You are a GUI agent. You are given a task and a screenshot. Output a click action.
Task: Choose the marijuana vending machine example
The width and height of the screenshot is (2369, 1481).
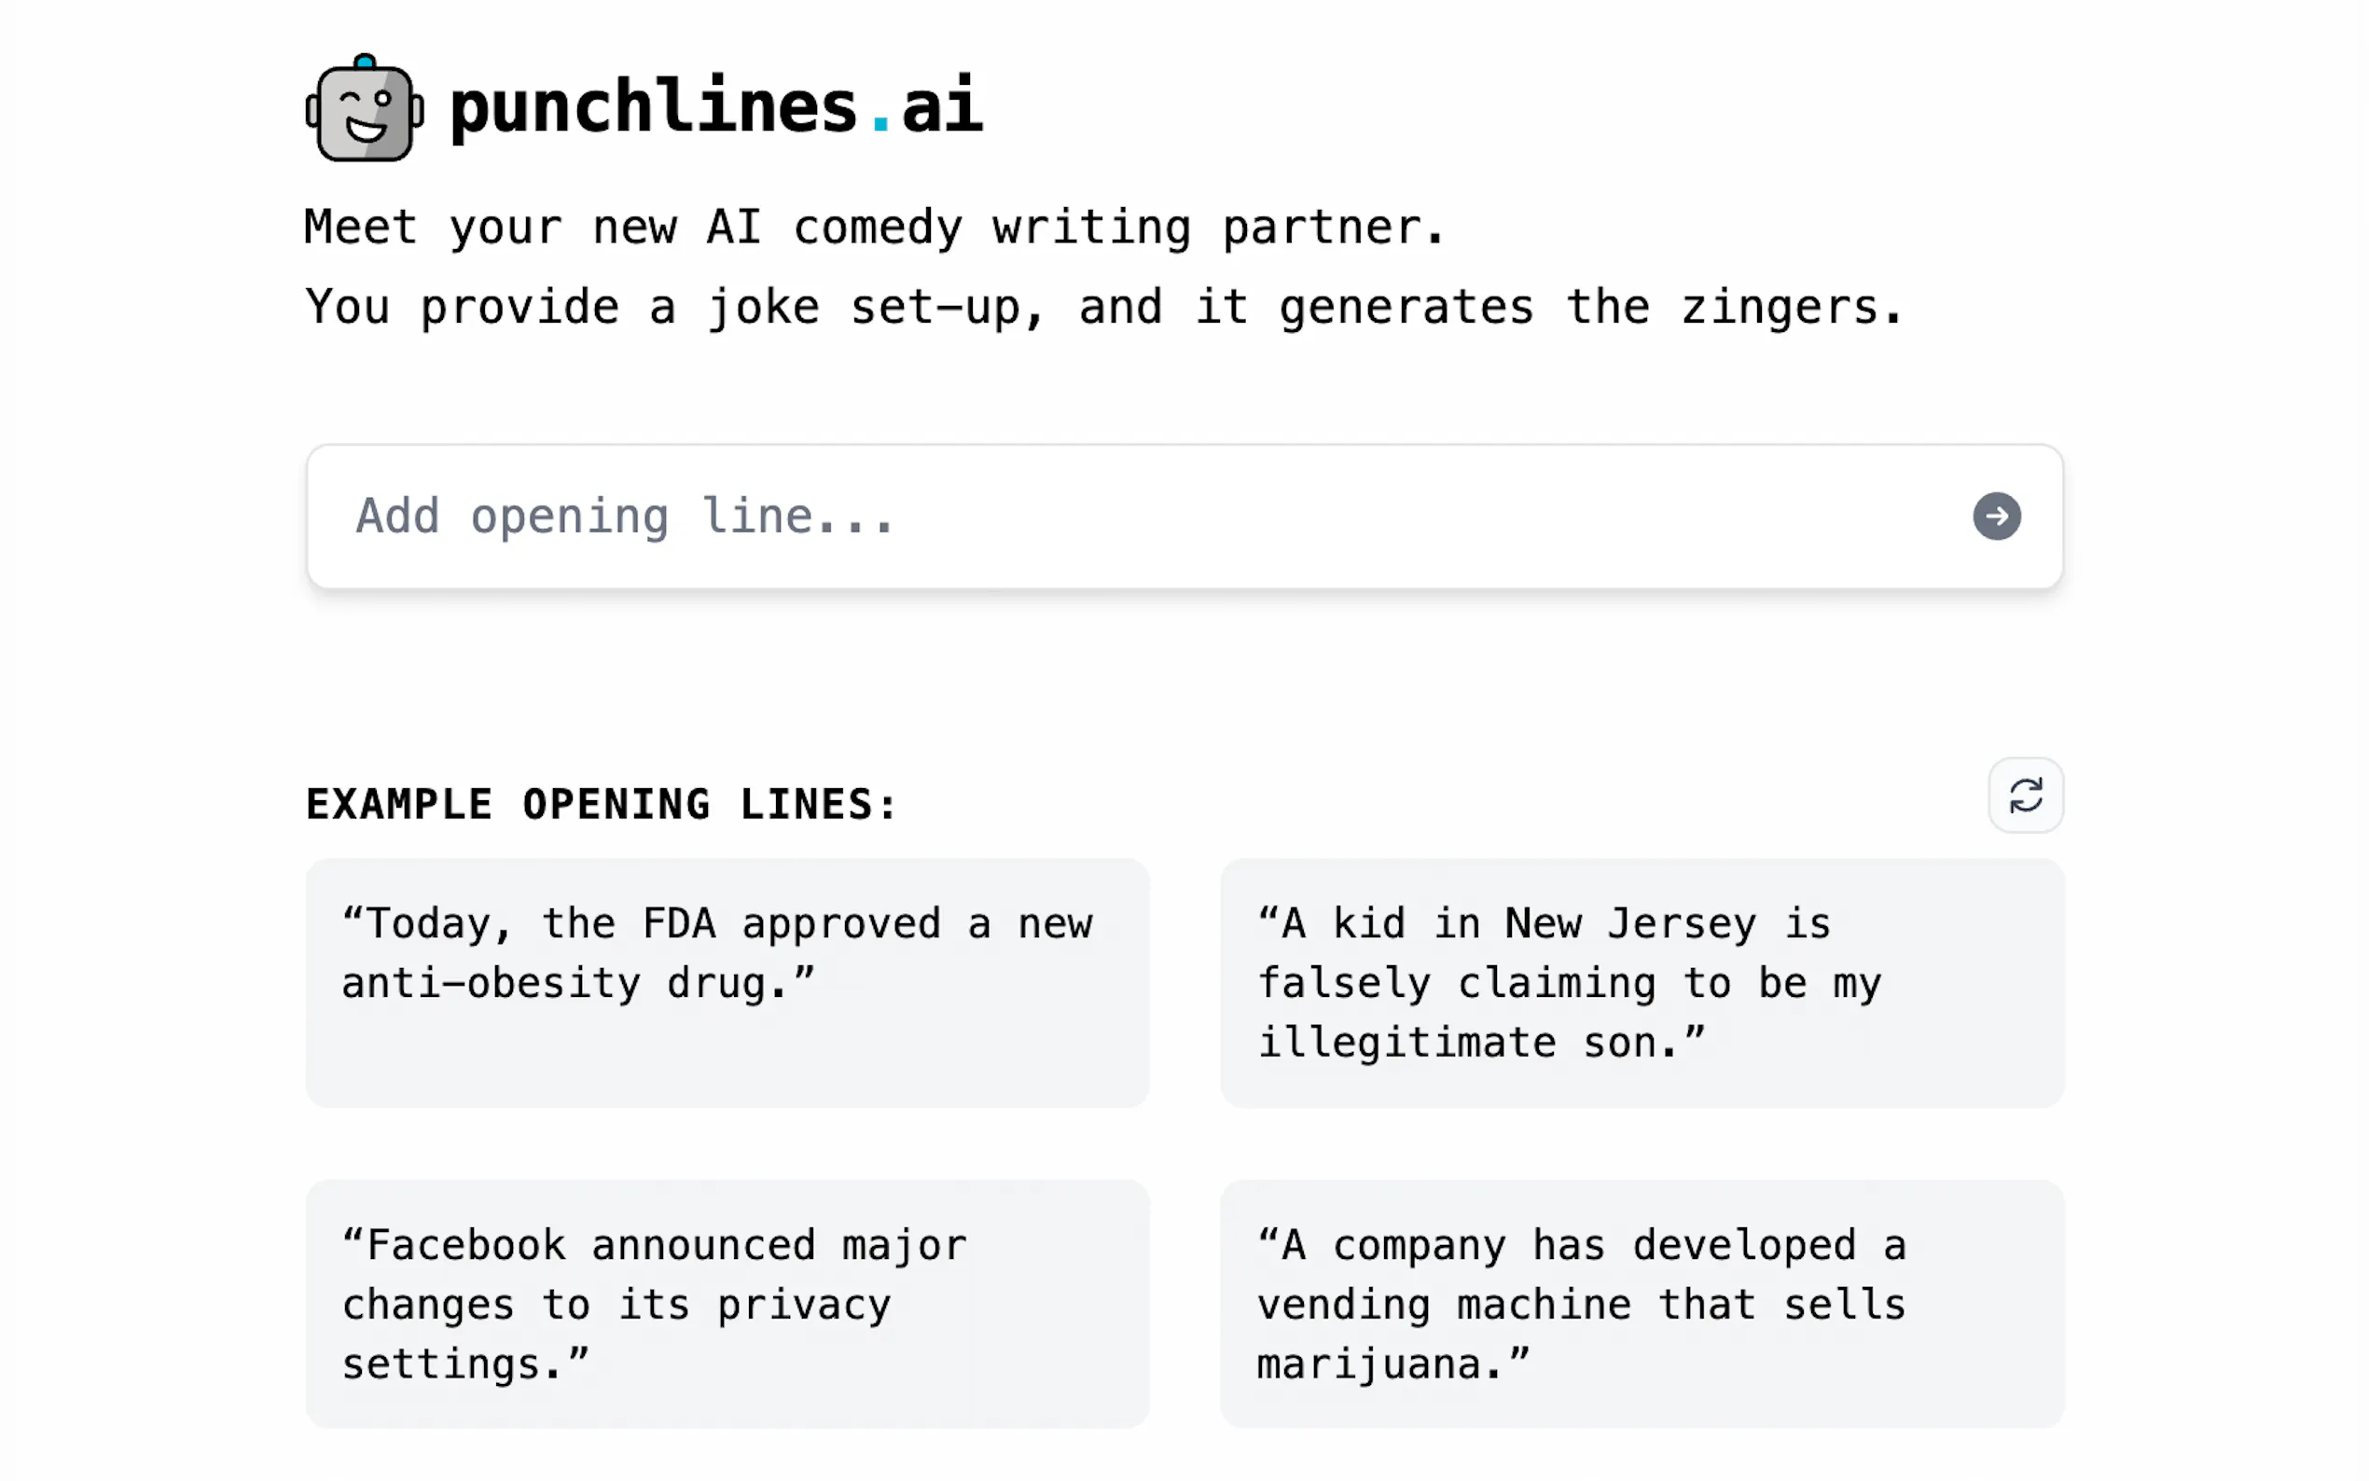(x=1642, y=1304)
